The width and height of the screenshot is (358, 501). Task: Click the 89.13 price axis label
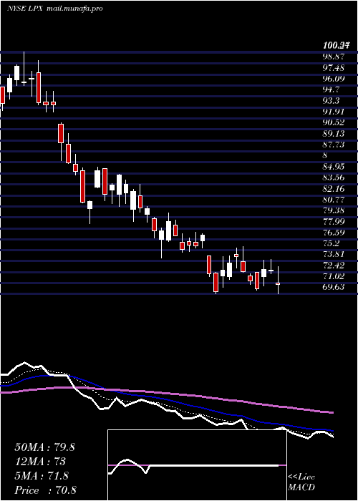334,134
